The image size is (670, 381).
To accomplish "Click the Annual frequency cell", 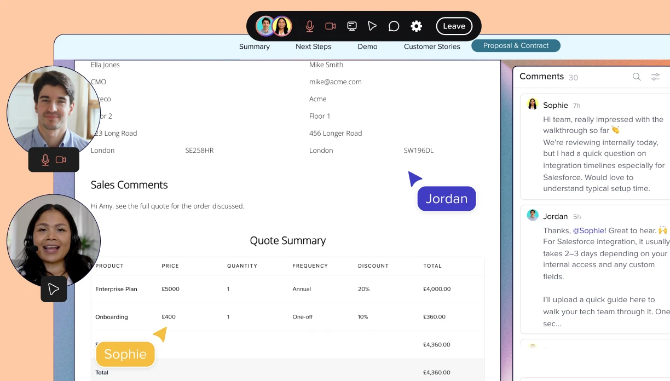I will click(302, 289).
